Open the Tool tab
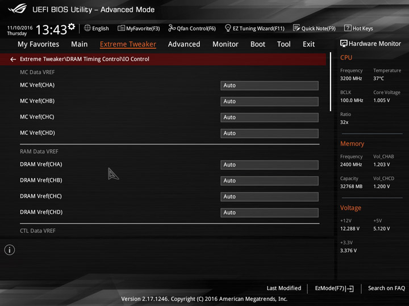409x306 pixels. click(x=284, y=44)
